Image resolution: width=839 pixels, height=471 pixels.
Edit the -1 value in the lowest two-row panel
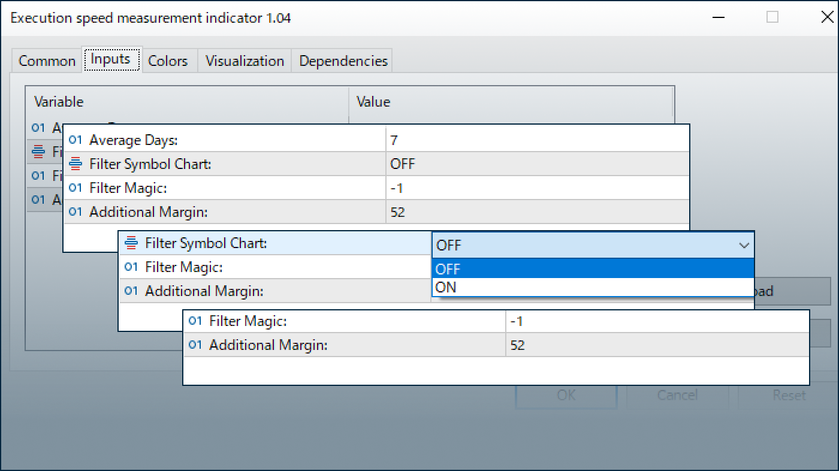click(657, 321)
